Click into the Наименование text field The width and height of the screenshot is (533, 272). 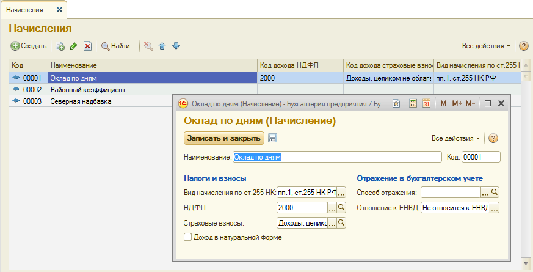[337, 157]
